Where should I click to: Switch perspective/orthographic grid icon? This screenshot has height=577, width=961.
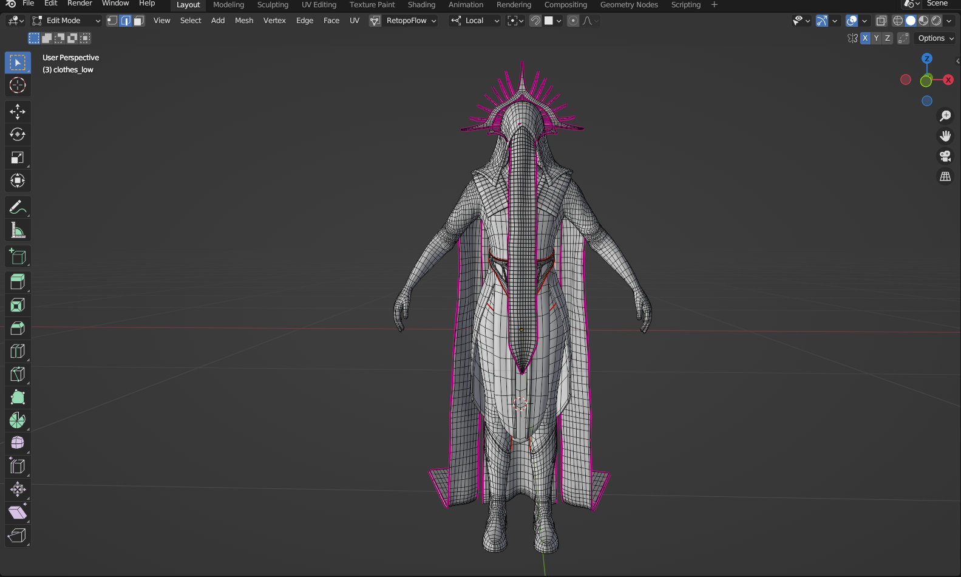click(x=945, y=177)
